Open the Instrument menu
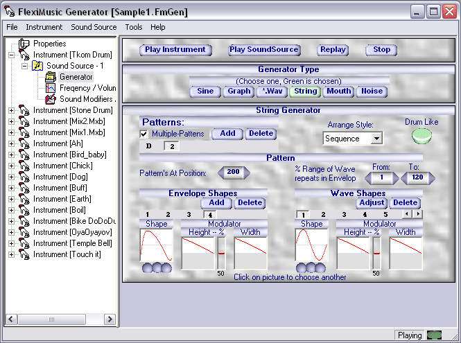461x343 pixels. tap(44, 27)
